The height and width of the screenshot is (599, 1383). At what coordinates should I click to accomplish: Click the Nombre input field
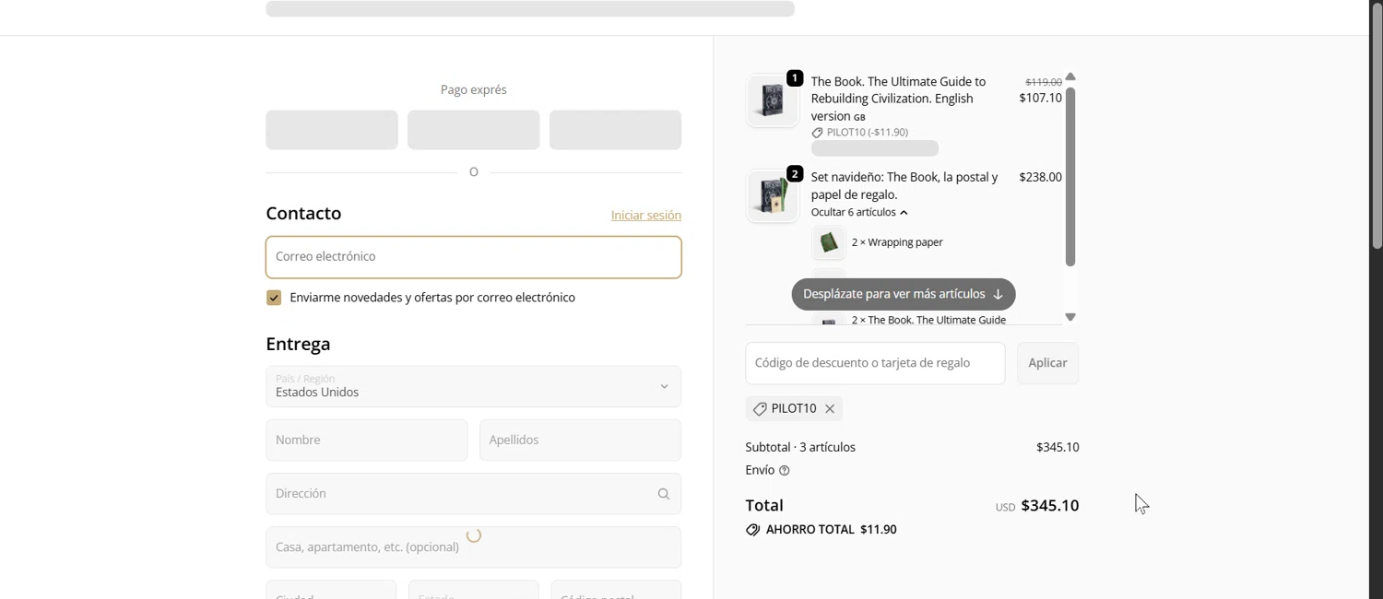pos(367,440)
